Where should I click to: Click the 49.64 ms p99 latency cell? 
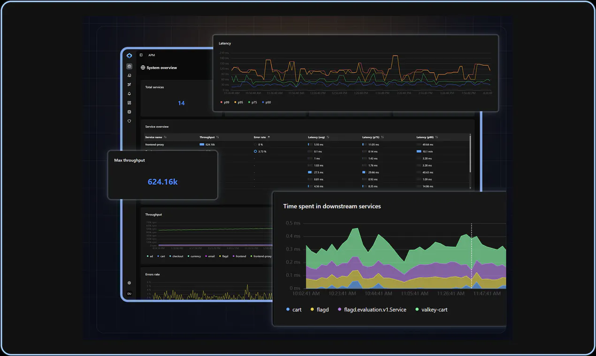point(425,145)
